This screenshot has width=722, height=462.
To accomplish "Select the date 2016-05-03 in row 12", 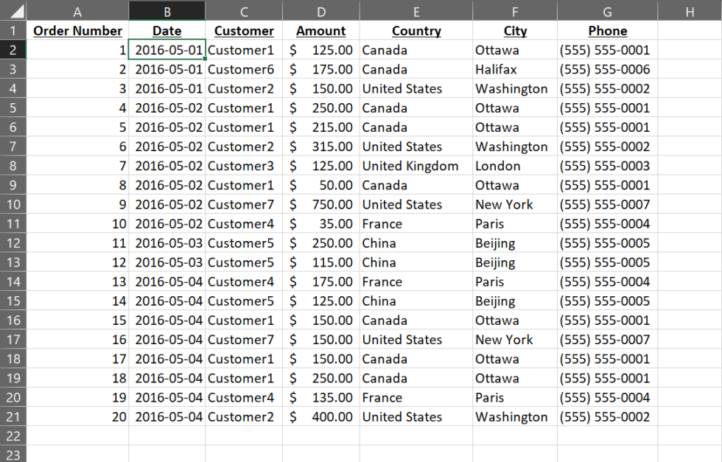I will (x=167, y=242).
